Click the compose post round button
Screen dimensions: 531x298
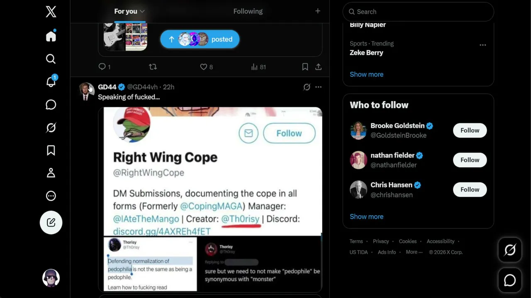51,223
